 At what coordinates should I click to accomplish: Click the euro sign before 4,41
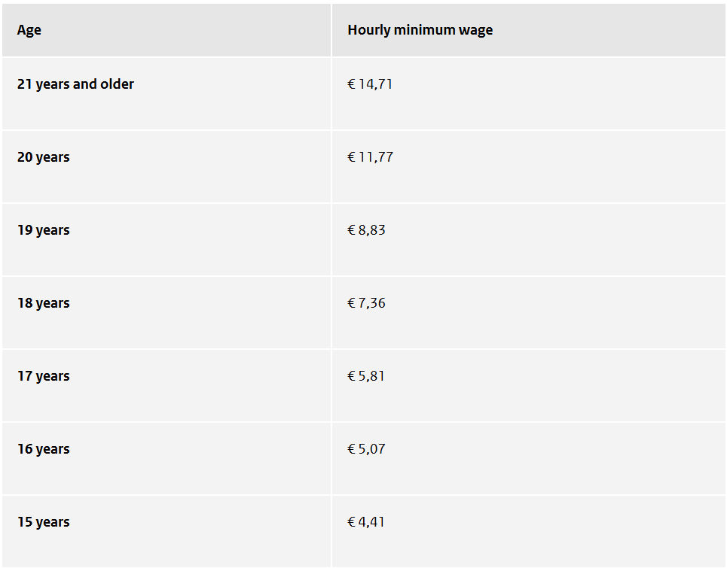pyautogui.click(x=351, y=522)
